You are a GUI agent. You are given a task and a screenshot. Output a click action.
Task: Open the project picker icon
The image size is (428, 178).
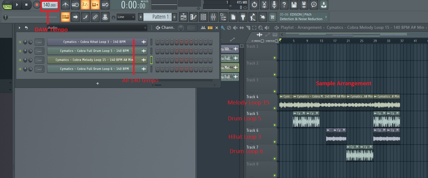click(233, 17)
